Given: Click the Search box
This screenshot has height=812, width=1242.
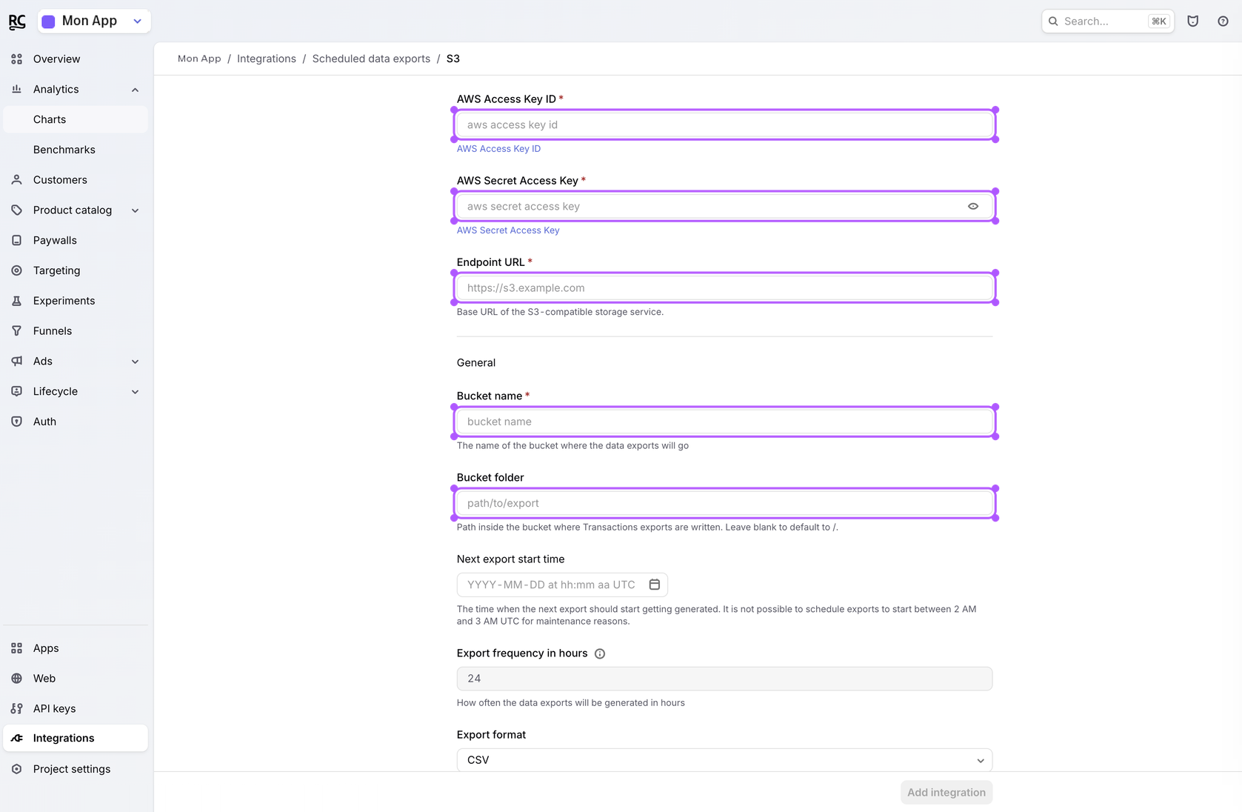Looking at the screenshot, I should 1107,21.
